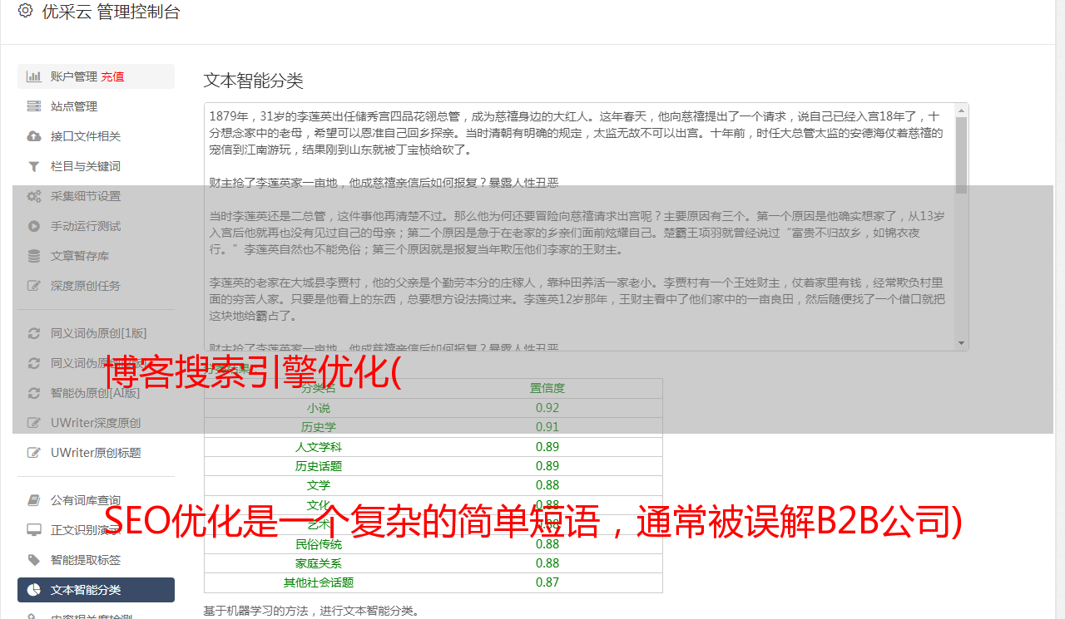Click the 优采云 管理控制台 title

point(111,12)
